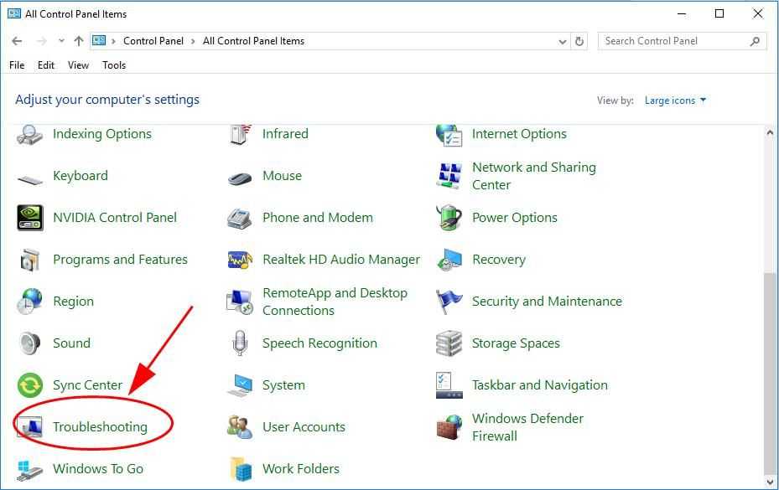779x490 pixels.
Task: Click the Infrared icon
Action: [241, 134]
